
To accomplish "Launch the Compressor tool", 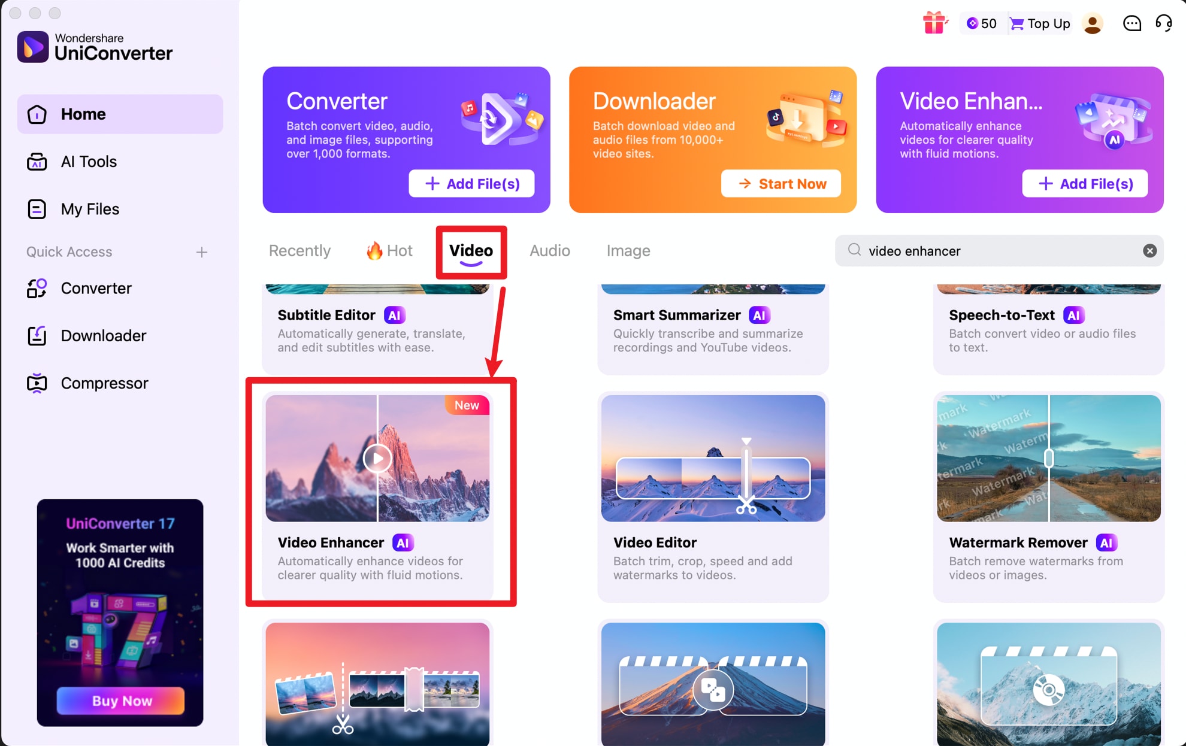I will point(104,383).
